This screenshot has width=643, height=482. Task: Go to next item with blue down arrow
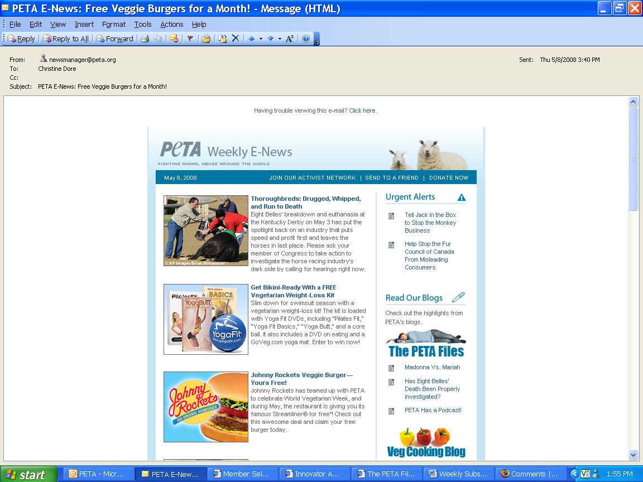pyautogui.click(x=270, y=38)
